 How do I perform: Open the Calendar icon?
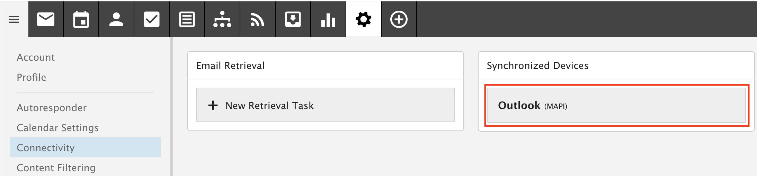pos(81,19)
